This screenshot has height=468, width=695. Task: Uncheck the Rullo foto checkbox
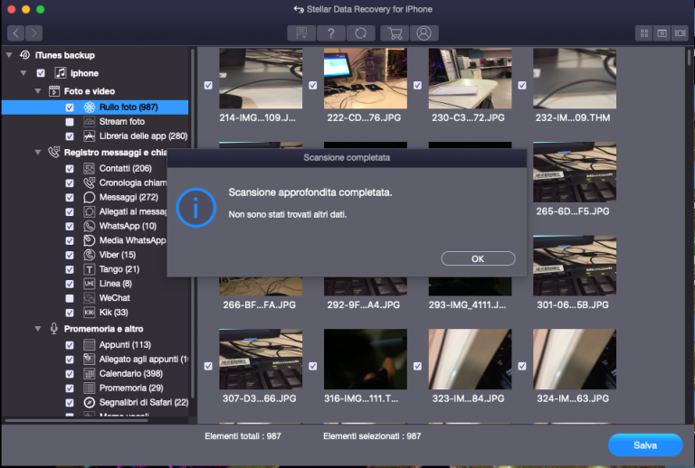pyautogui.click(x=70, y=107)
